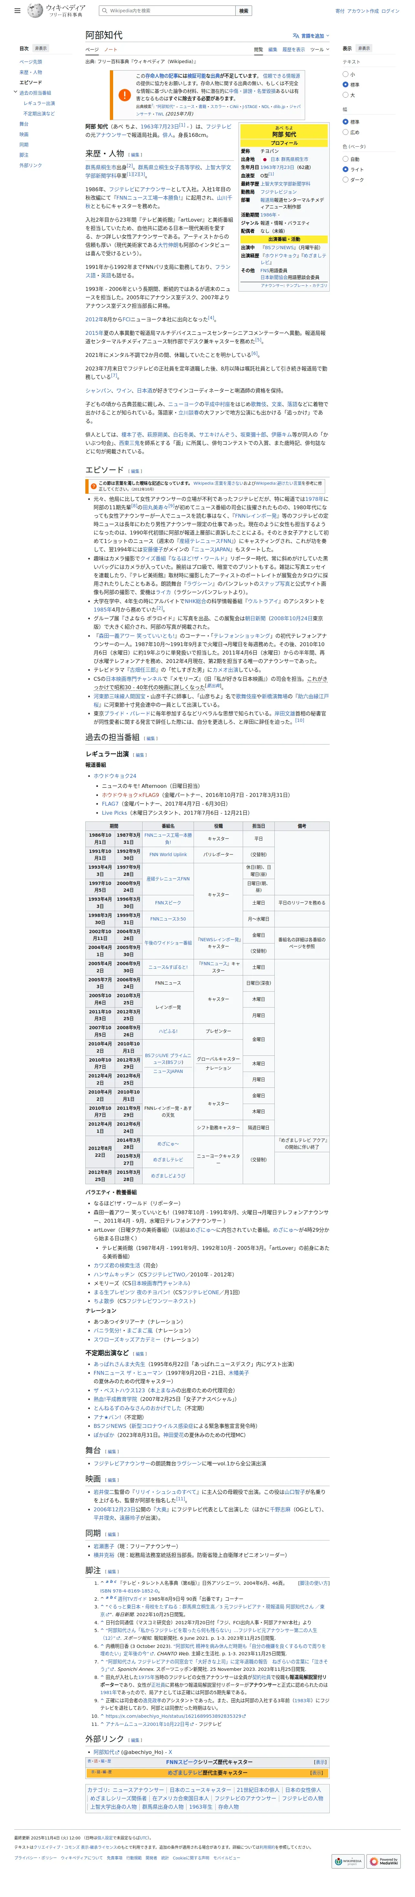Viewport: 415px width, 1897px height.
Task: Click the ログイン link
Action: [x=390, y=11]
